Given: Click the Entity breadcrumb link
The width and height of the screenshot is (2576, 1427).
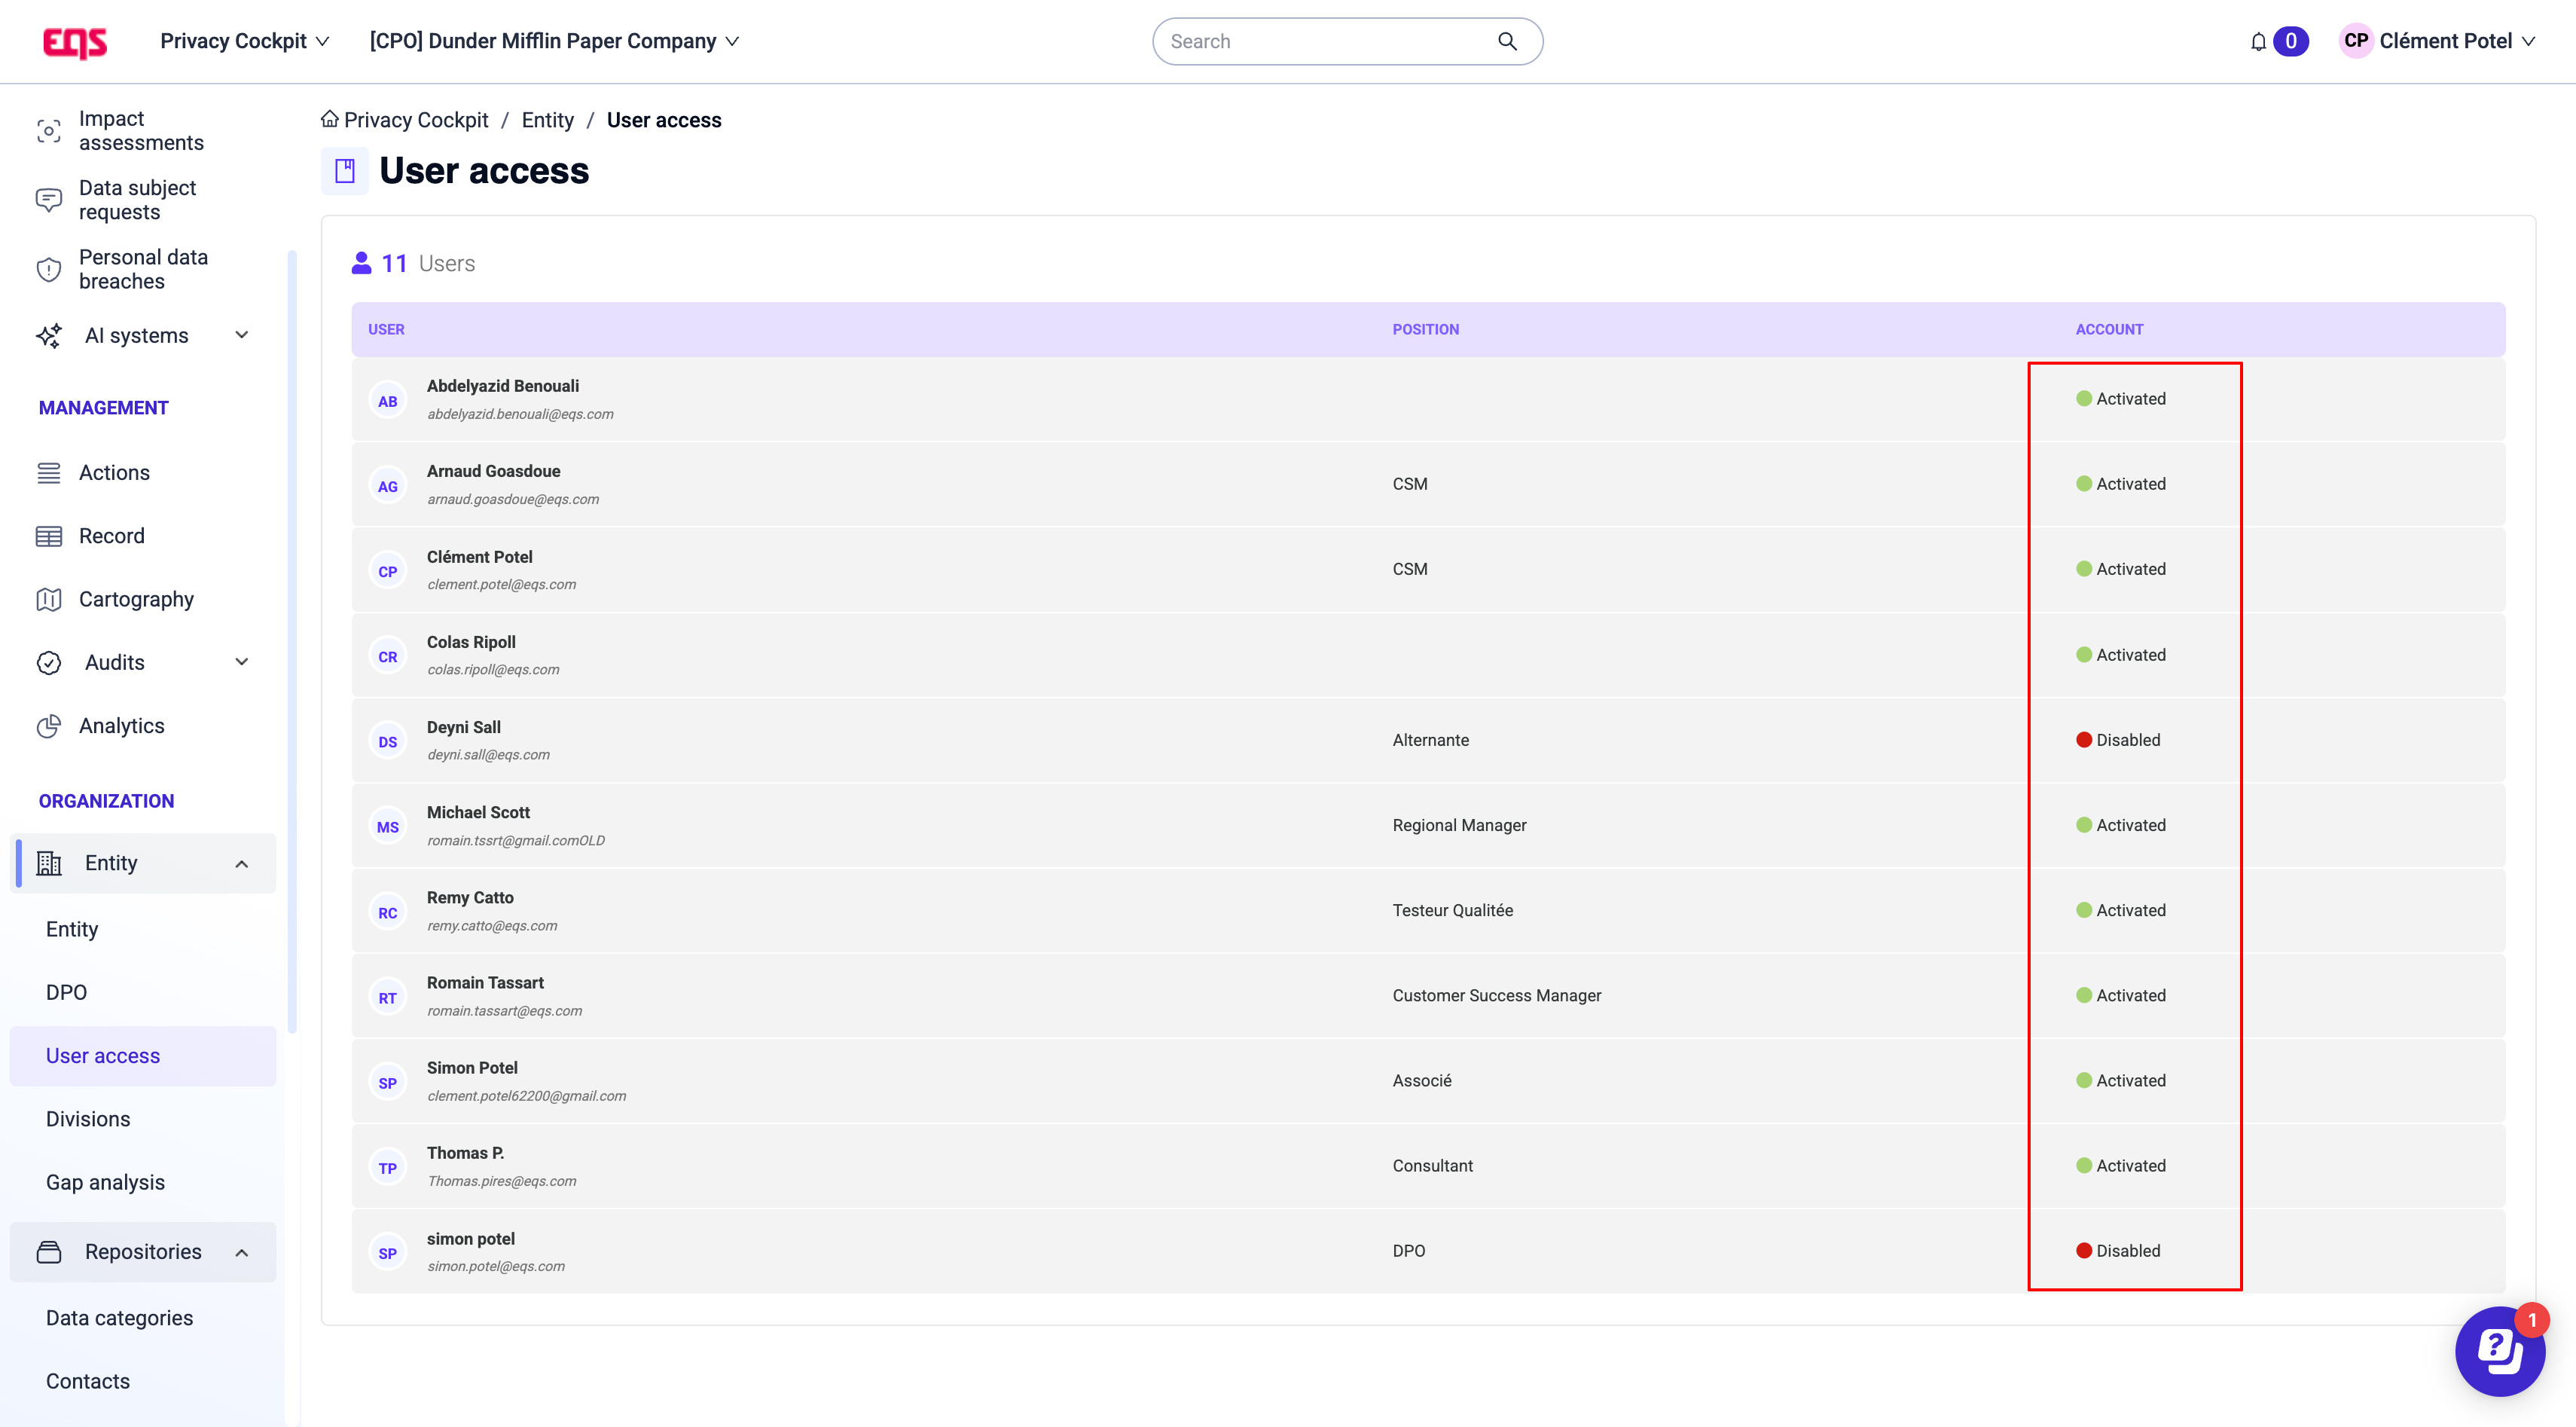Looking at the screenshot, I should coord(547,120).
